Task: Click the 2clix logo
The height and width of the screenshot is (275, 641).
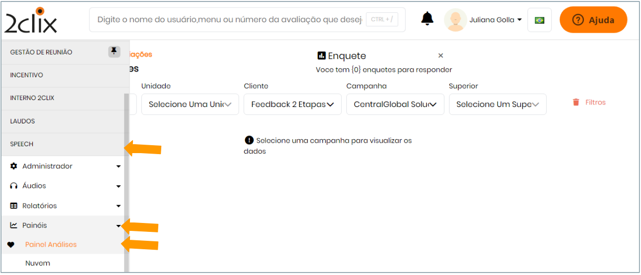Action: pos(31,20)
